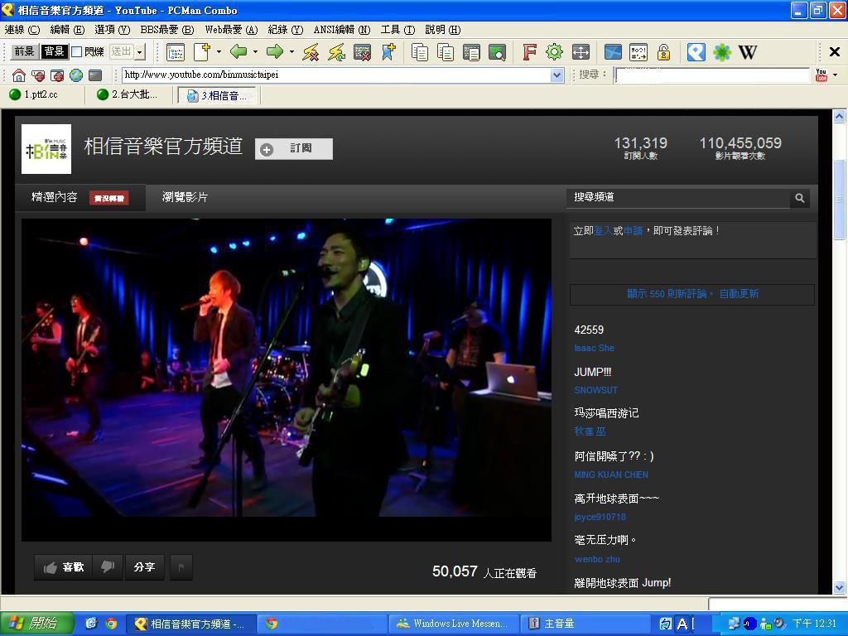Click the green gear settings icon
The image size is (848, 636).
tap(554, 52)
